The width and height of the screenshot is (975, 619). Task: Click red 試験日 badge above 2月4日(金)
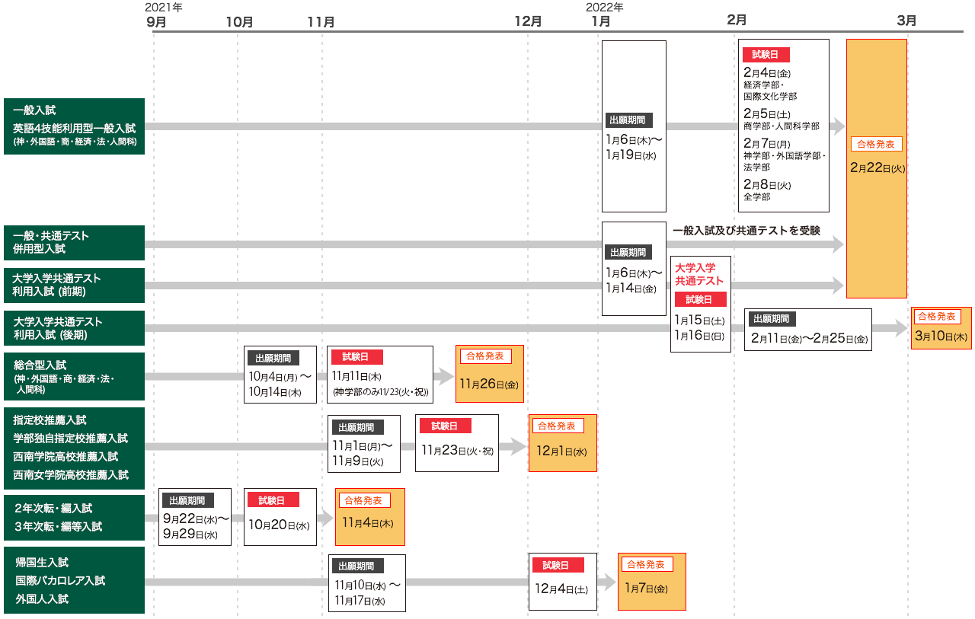(766, 55)
